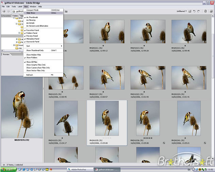
Task: Click camera raw settings badge on MH2H1041.CR2
Action: pyautogui.click(x=205, y=143)
